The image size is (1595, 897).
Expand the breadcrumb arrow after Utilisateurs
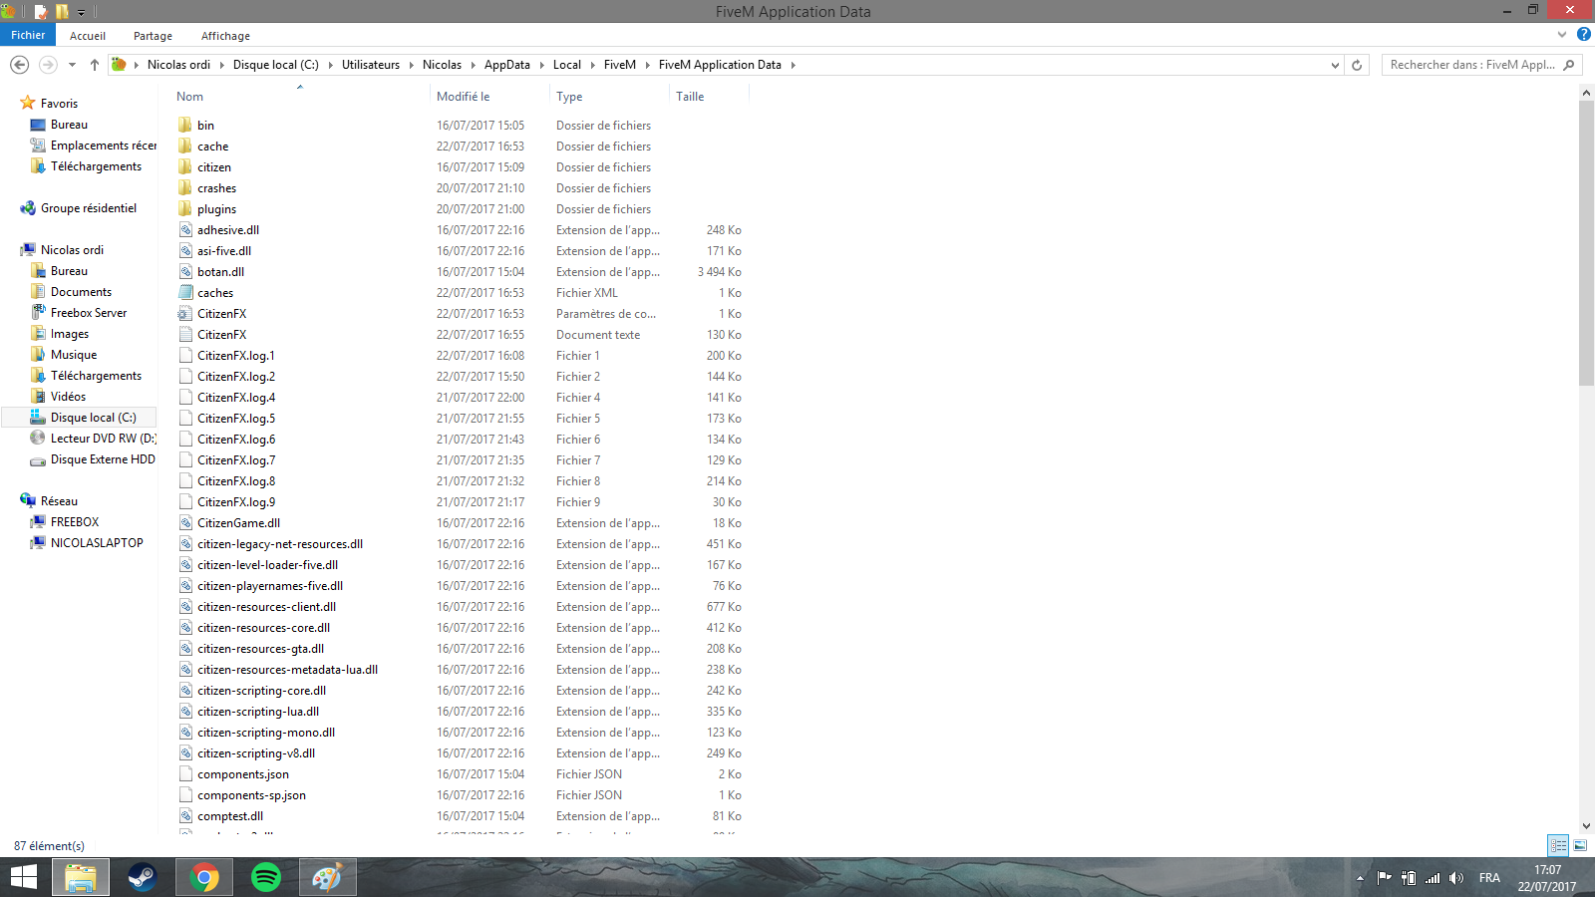(412, 65)
